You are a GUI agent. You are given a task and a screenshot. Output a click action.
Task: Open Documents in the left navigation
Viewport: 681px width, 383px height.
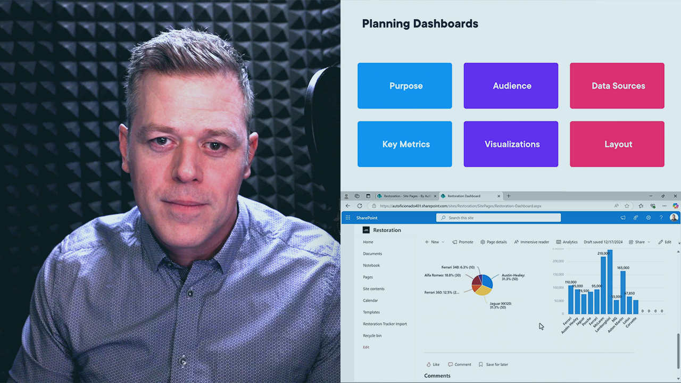click(x=372, y=254)
